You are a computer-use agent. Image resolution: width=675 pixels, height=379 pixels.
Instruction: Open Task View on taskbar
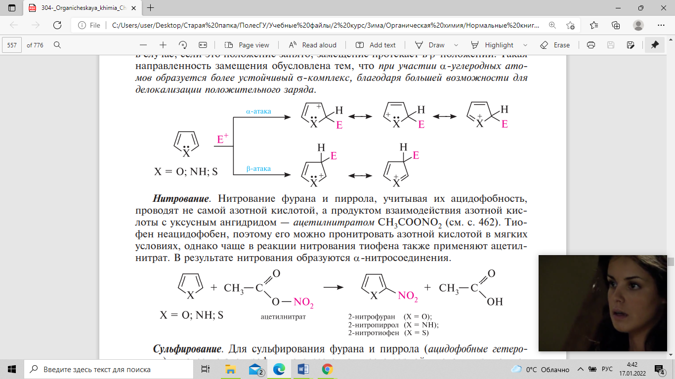click(x=206, y=369)
